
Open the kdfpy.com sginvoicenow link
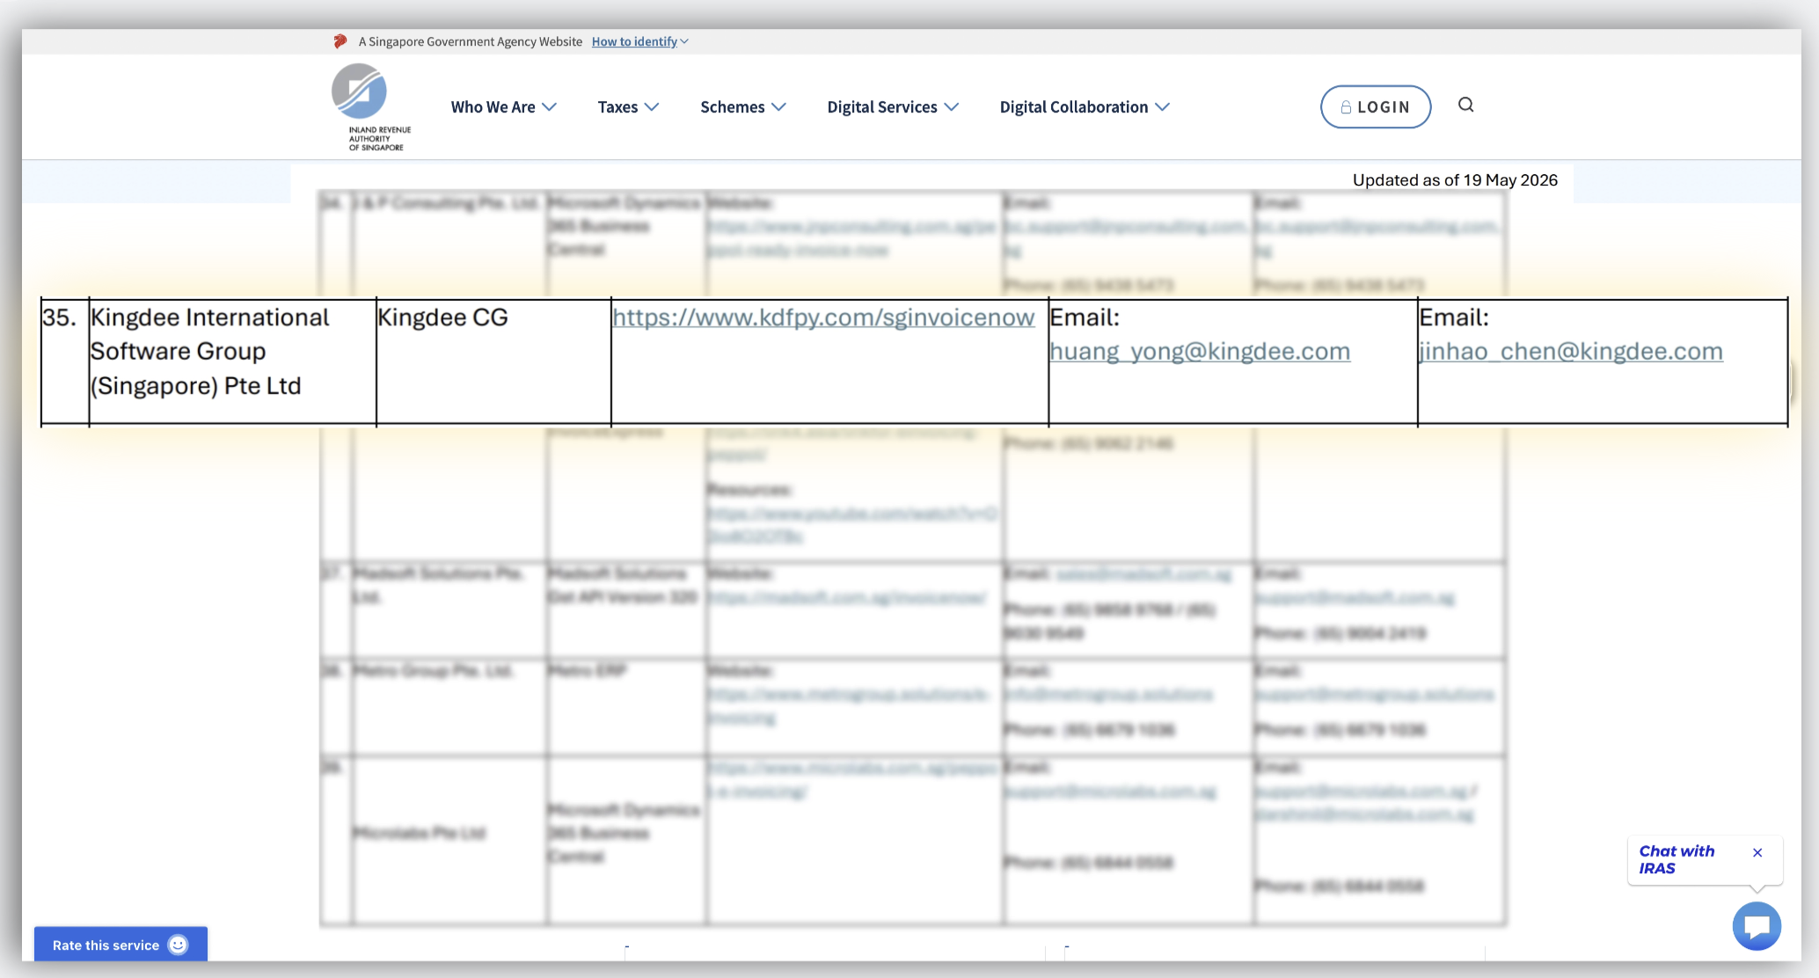pos(823,317)
